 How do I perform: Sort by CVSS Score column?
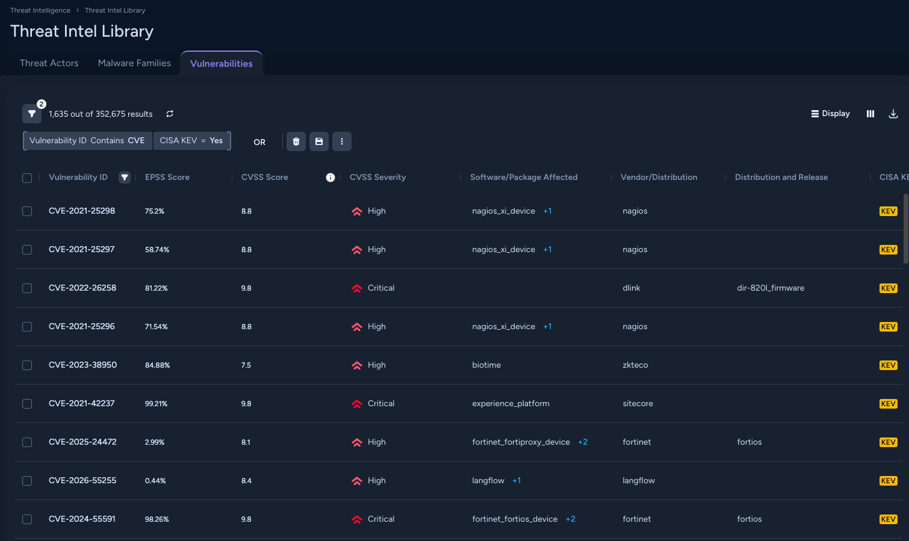pos(265,178)
